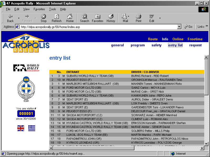Screen dimensions: 210x157
Task: Go to the Home page
Action: 70,18
